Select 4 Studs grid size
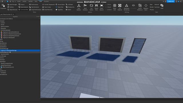 [x=108, y=7]
